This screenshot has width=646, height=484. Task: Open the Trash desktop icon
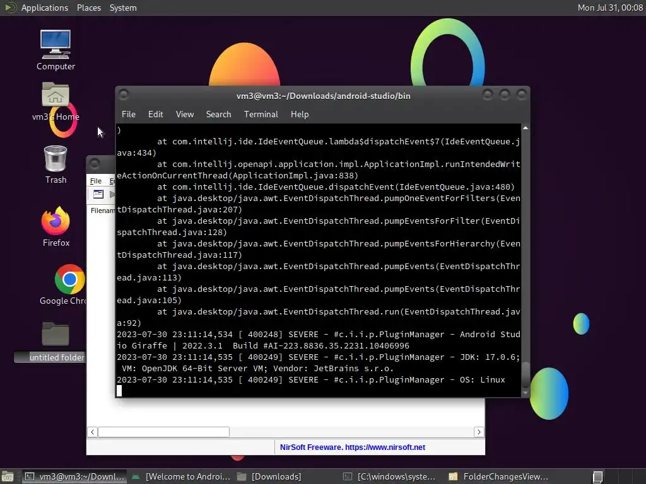[56, 164]
